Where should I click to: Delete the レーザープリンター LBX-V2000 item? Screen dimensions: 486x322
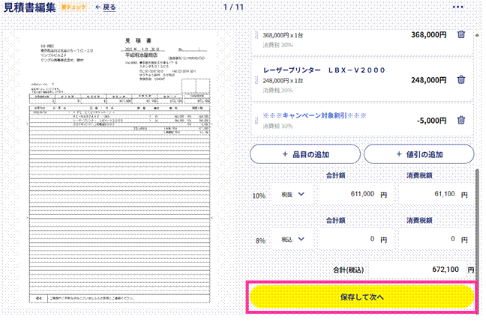point(461,79)
